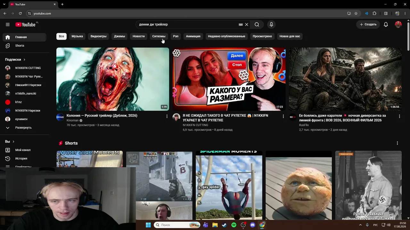Open the notifications bell
Viewport: 410px width, 230px height.
pyautogui.click(x=386, y=25)
